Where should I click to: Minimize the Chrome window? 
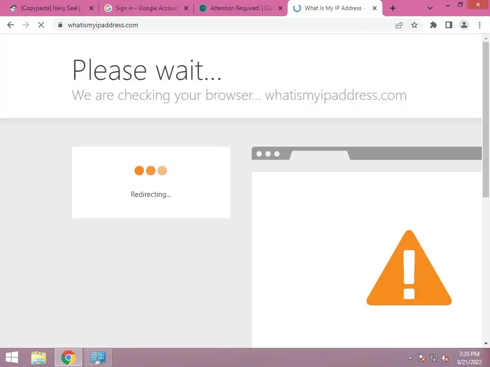(x=447, y=5)
